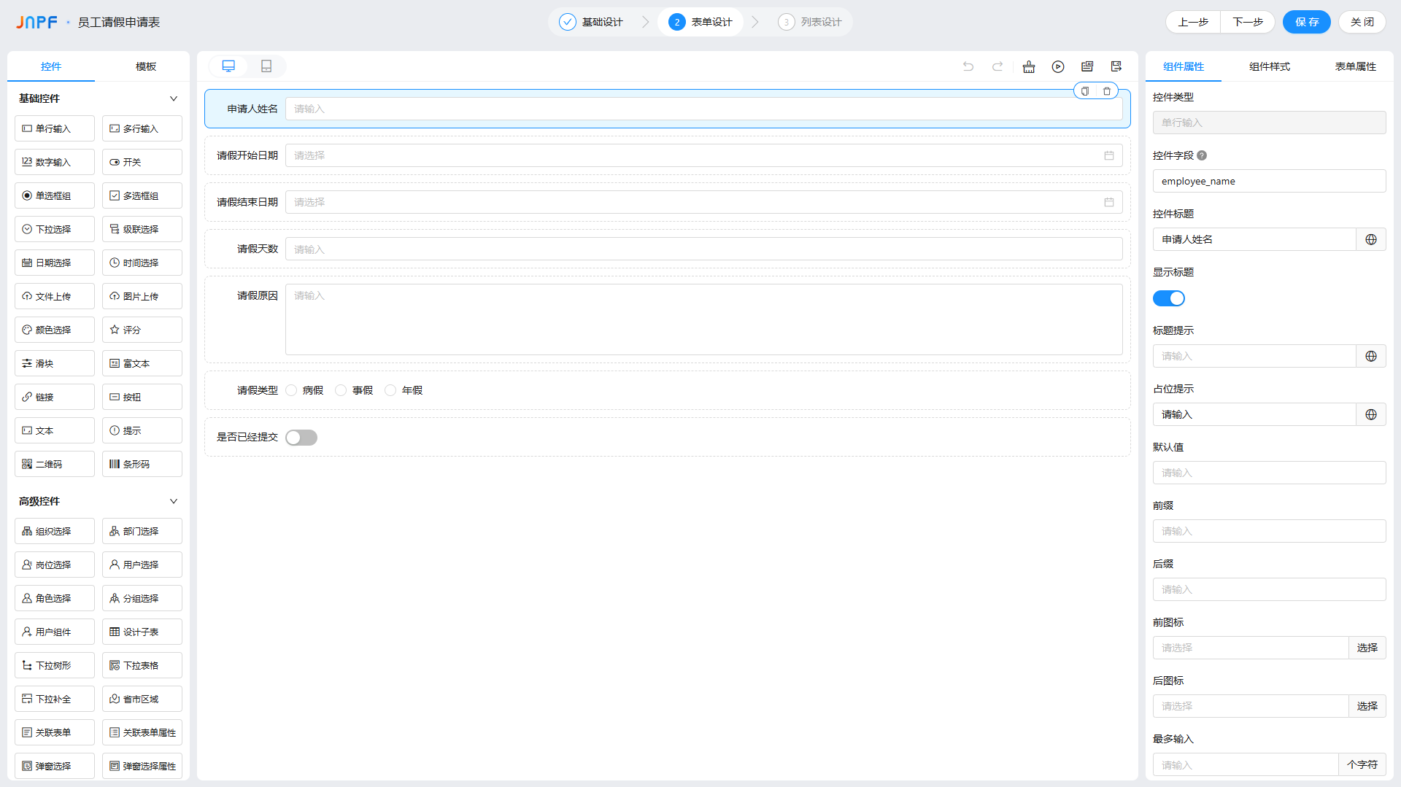Click help icon beside 控件字段
The image size is (1401, 787).
click(x=1202, y=155)
